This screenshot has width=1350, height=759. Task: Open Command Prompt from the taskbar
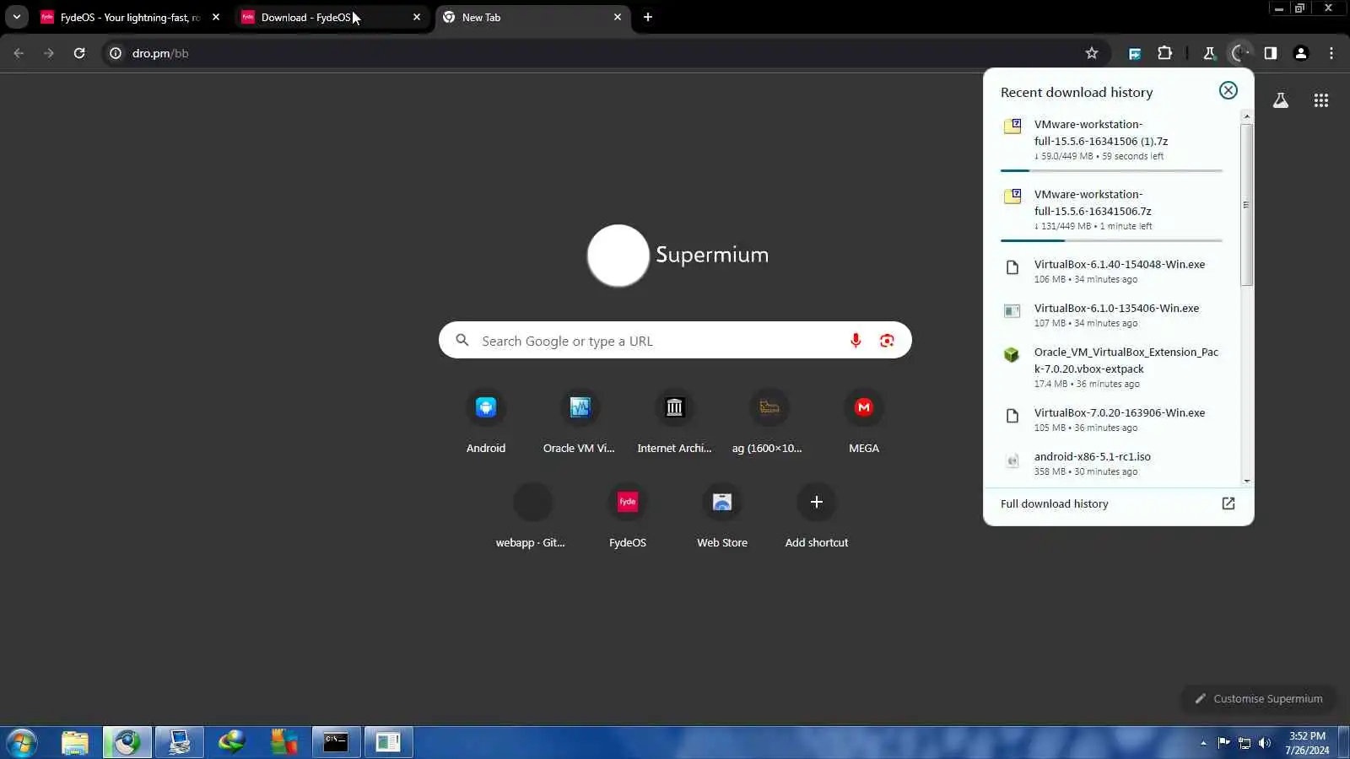coord(336,742)
